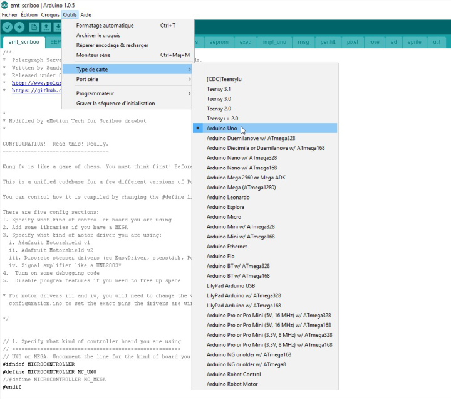The width and height of the screenshot is (451, 399).
Task: Select Arduino Mega (ATmega1280)
Action: tap(265, 187)
